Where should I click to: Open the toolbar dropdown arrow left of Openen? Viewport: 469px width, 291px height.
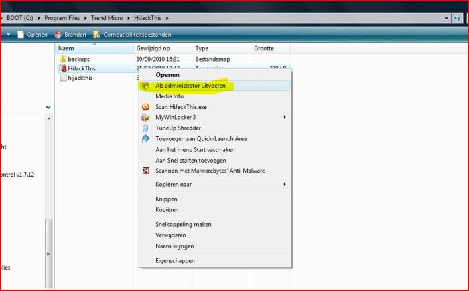(x=9, y=35)
